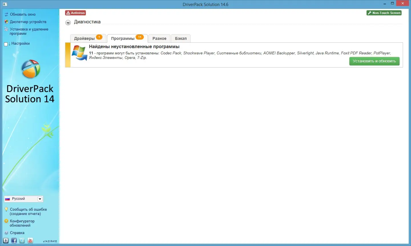The height and width of the screenshot is (246, 411).
Task: Open the Разное tab
Action: pos(159,38)
